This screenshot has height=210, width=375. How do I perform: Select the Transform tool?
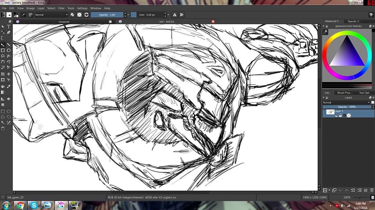(x=3, y=80)
